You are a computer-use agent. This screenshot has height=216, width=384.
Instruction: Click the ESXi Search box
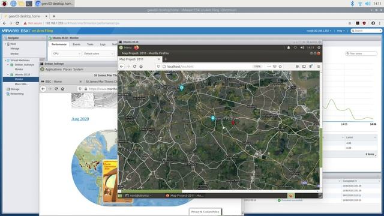(x=366, y=31)
